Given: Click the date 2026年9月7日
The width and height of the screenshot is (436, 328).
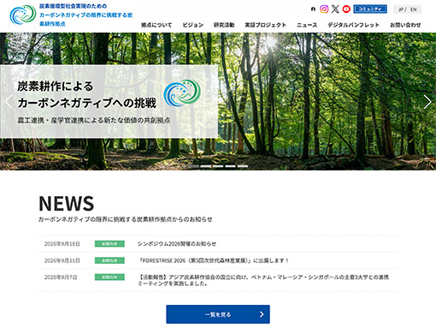Looking at the screenshot, I should pos(61,277).
